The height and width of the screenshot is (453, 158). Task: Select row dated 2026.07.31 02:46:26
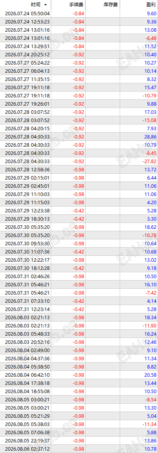pyautogui.click(x=79, y=276)
